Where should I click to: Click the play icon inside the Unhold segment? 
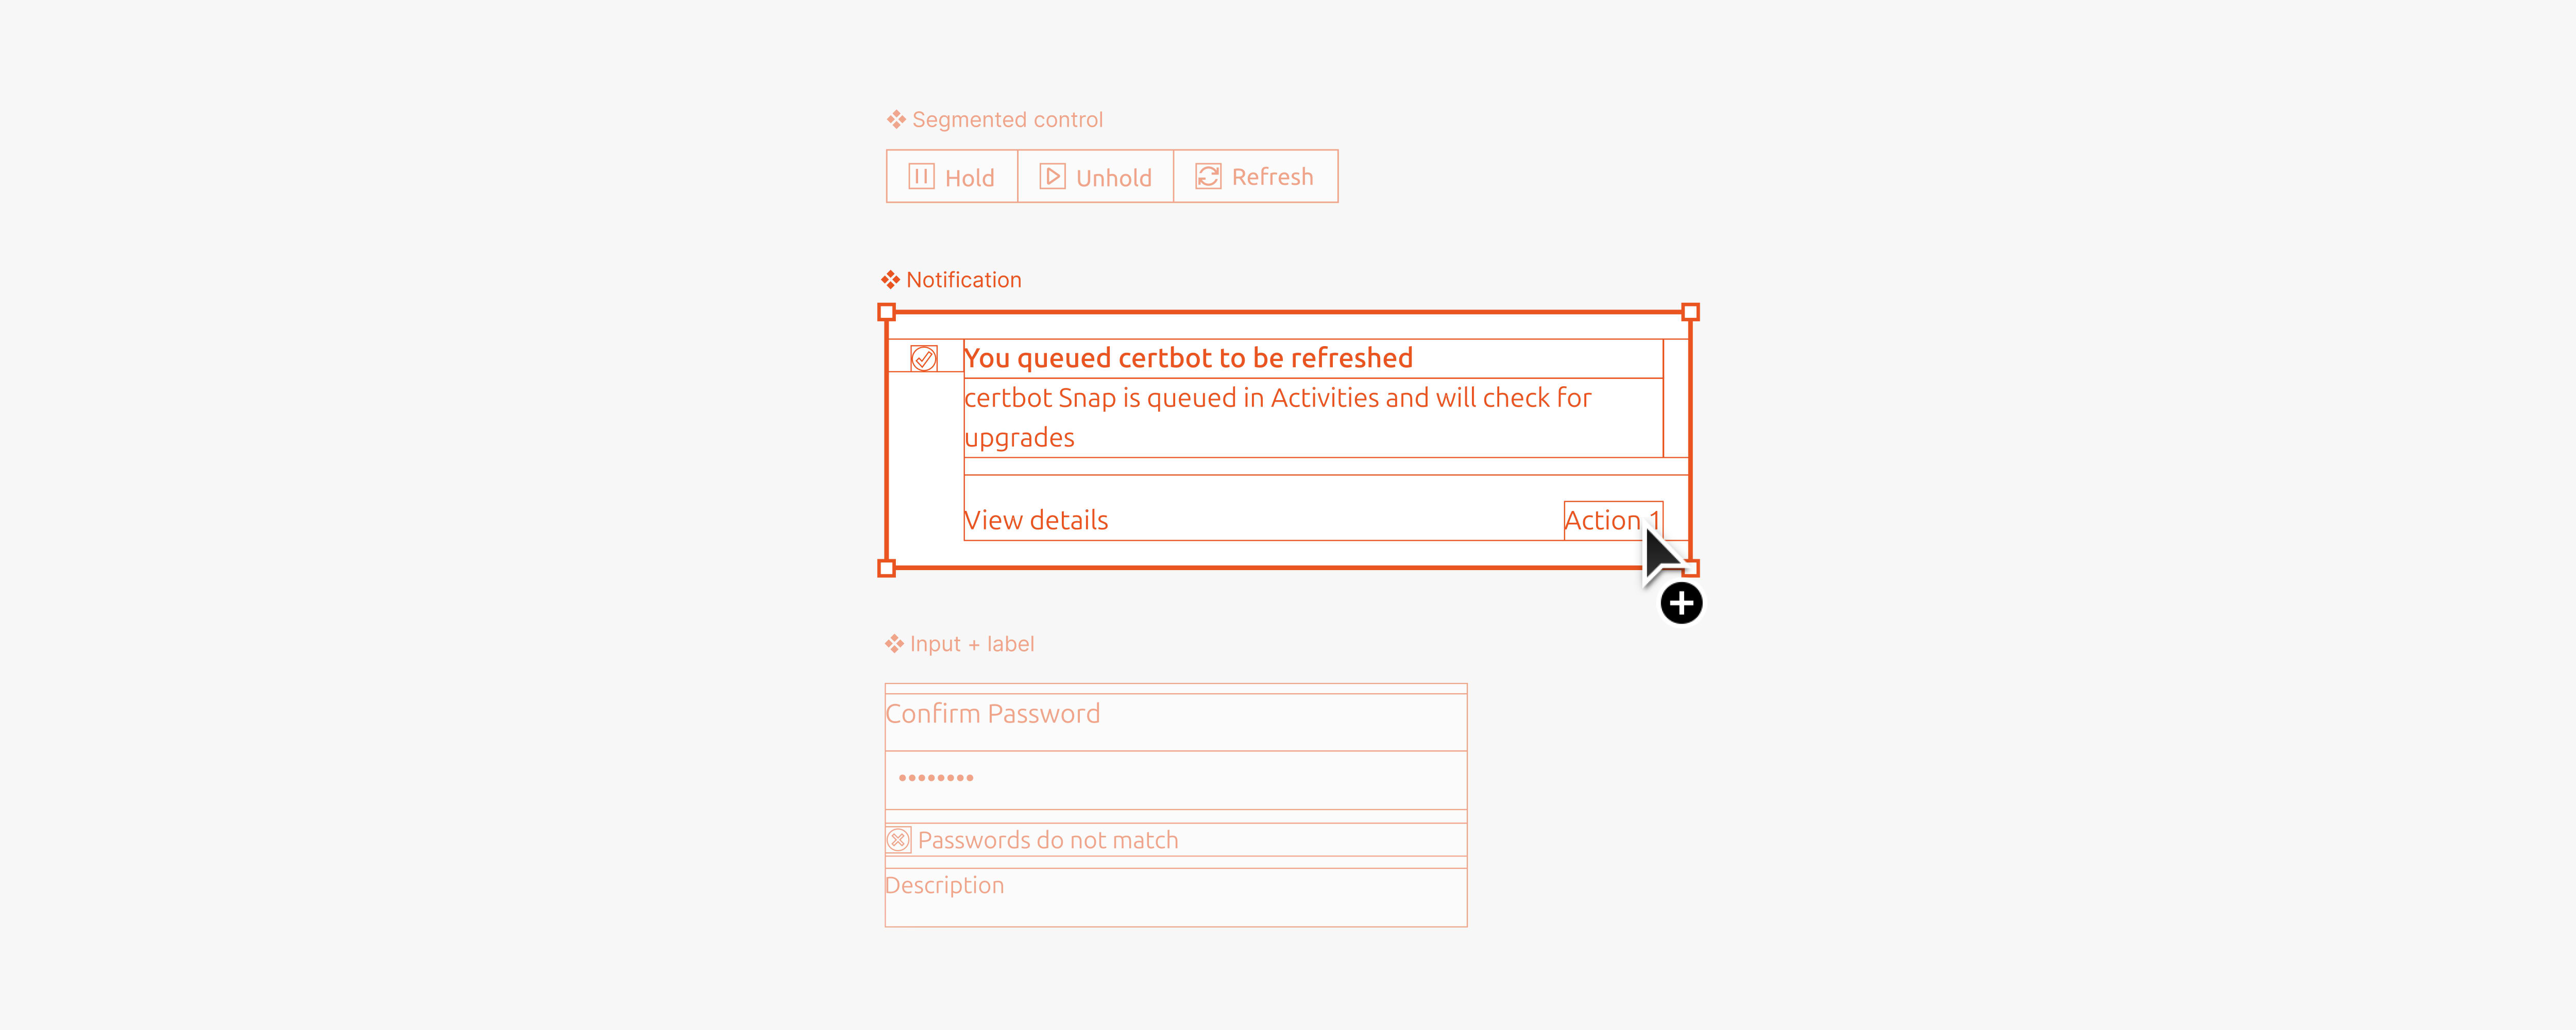point(1052,176)
